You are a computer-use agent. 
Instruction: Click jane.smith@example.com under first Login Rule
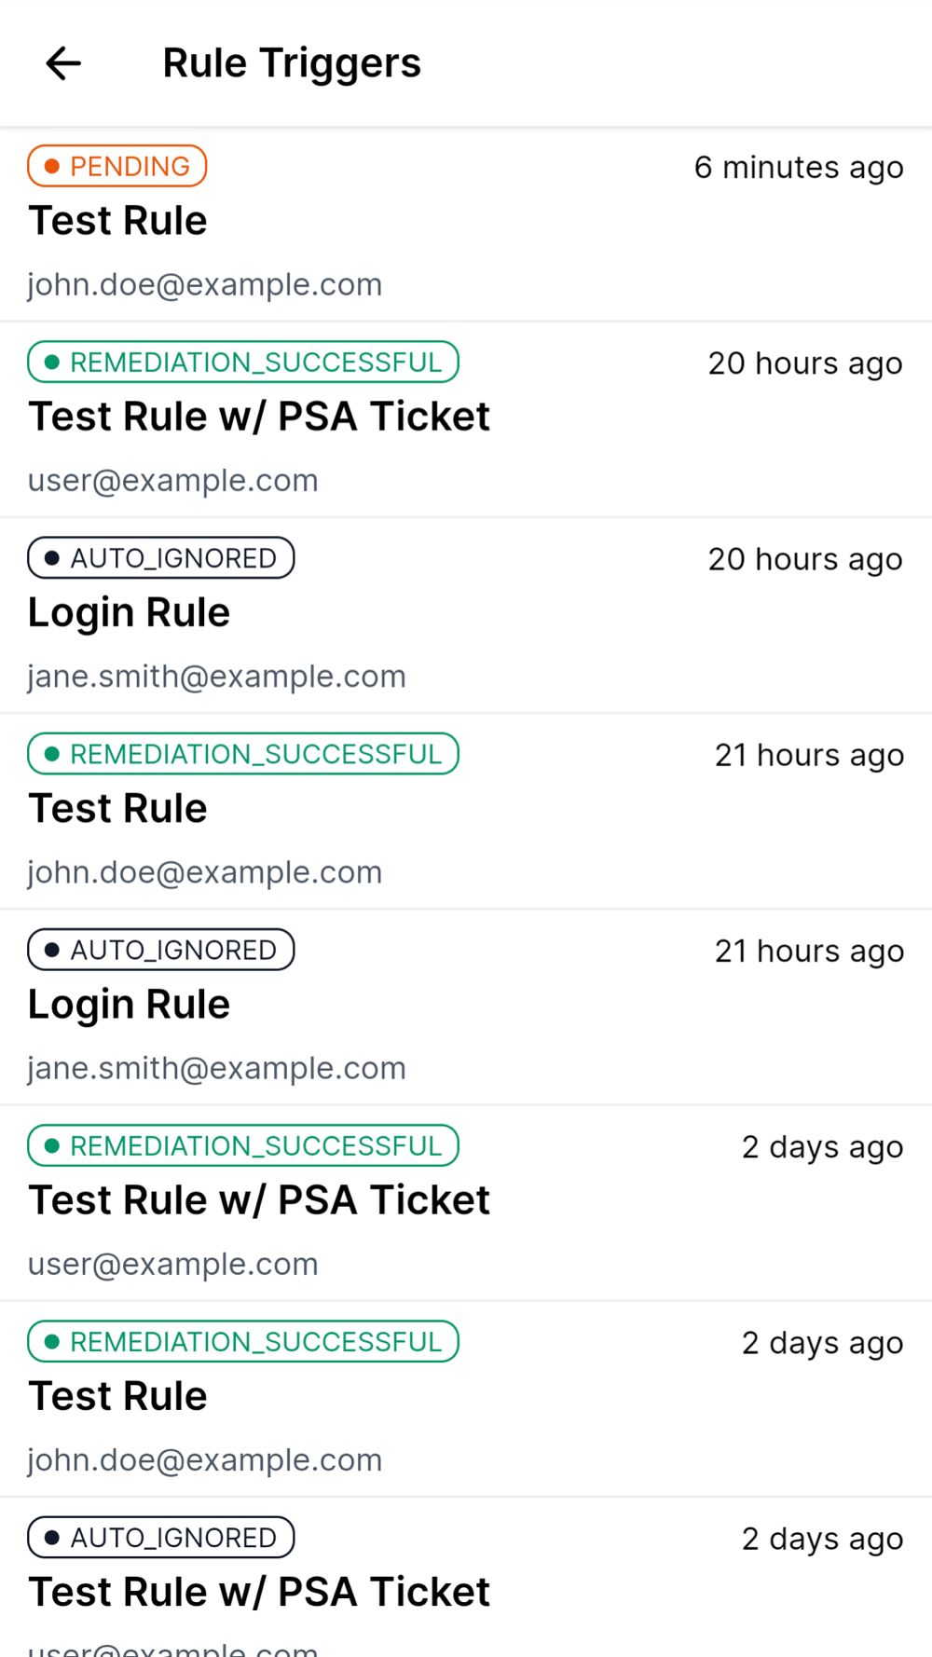click(x=217, y=677)
